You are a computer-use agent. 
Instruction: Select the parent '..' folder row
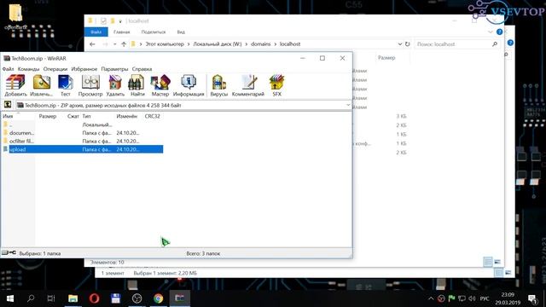coord(82,125)
